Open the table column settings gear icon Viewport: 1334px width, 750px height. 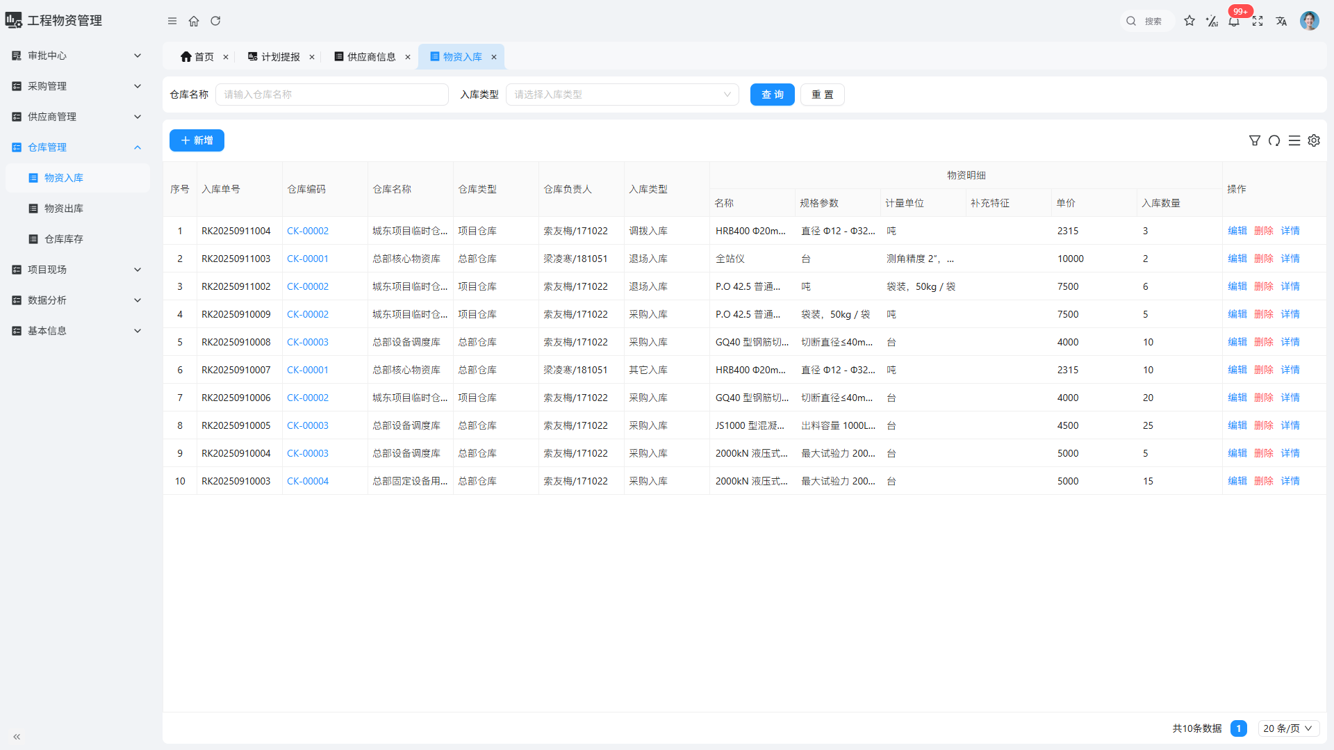(1314, 140)
